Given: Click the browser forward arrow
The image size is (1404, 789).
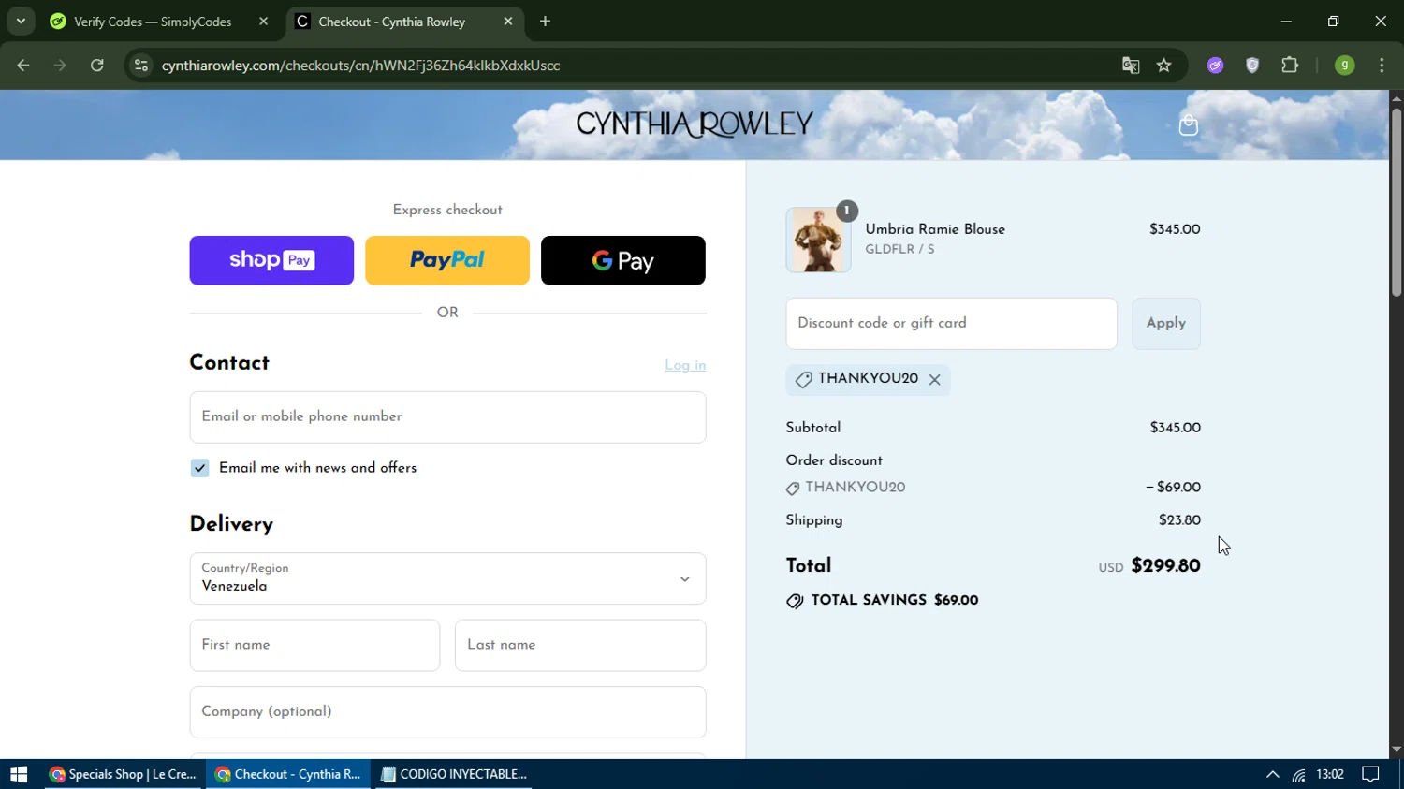Looking at the screenshot, I should (60, 66).
